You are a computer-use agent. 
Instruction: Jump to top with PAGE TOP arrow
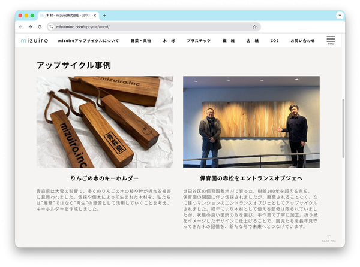[x=329, y=238]
